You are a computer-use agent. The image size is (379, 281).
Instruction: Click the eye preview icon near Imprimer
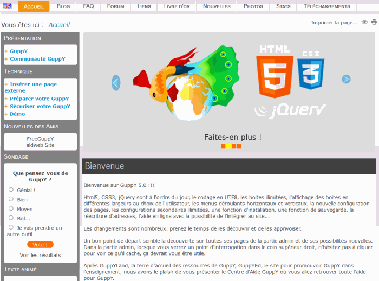click(364, 22)
